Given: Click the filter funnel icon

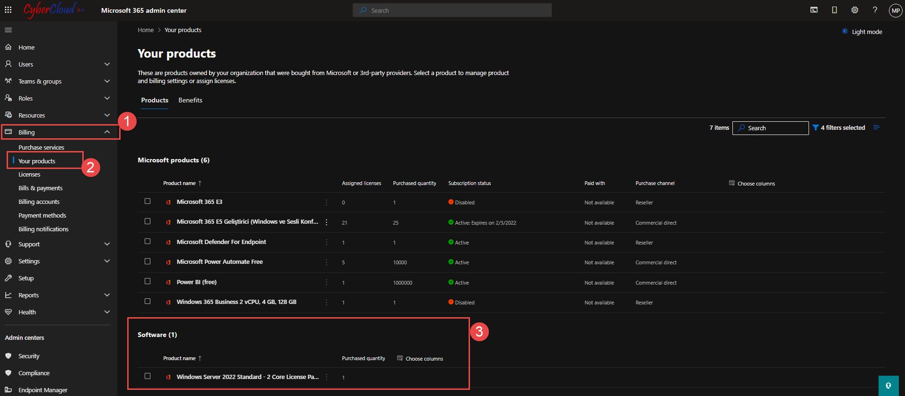Looking at the screenshot, I should [x=816, y=127].
